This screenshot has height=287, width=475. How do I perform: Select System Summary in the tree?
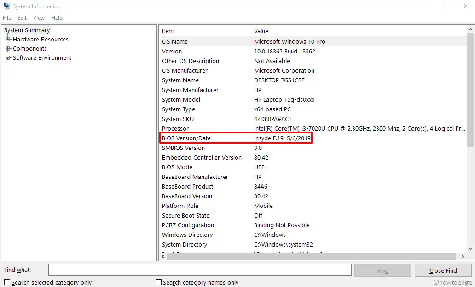click(x=27, y=30)
